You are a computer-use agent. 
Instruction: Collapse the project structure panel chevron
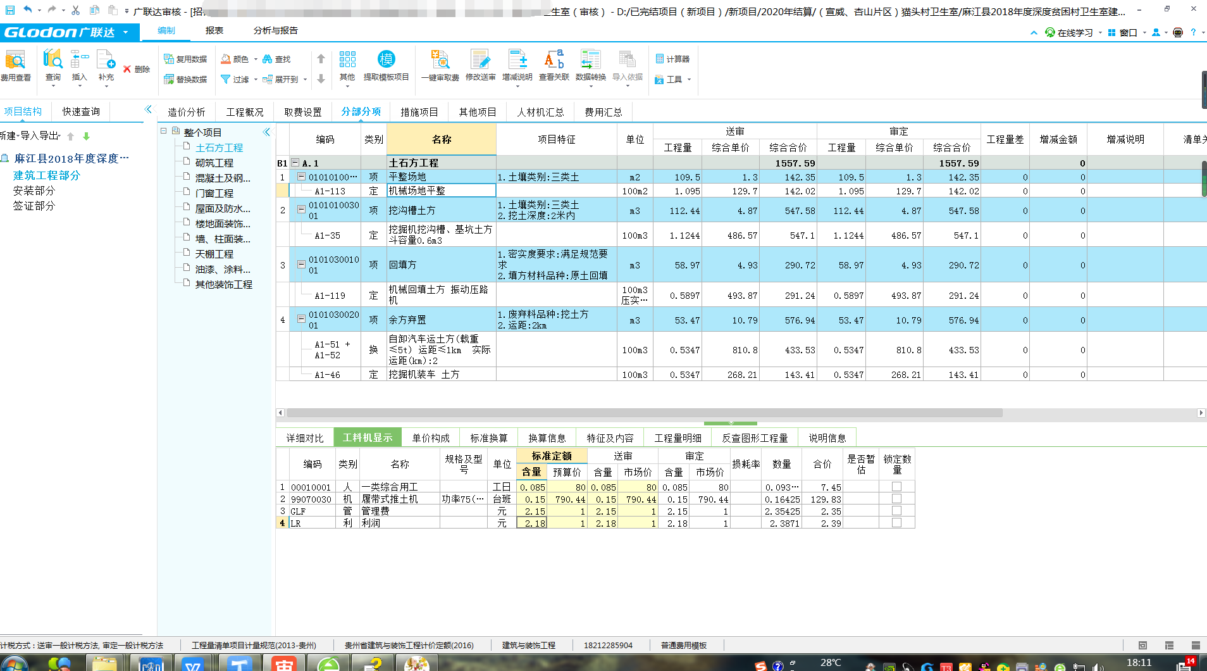click(x=148, y=109)
